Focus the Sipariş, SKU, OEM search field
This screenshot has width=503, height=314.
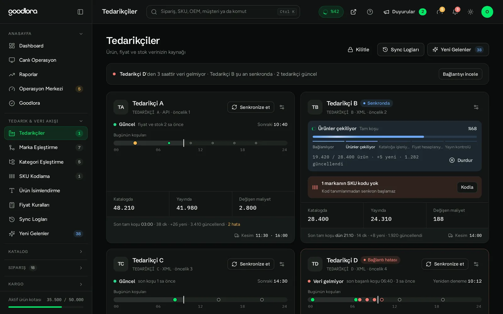click(223, 12)
